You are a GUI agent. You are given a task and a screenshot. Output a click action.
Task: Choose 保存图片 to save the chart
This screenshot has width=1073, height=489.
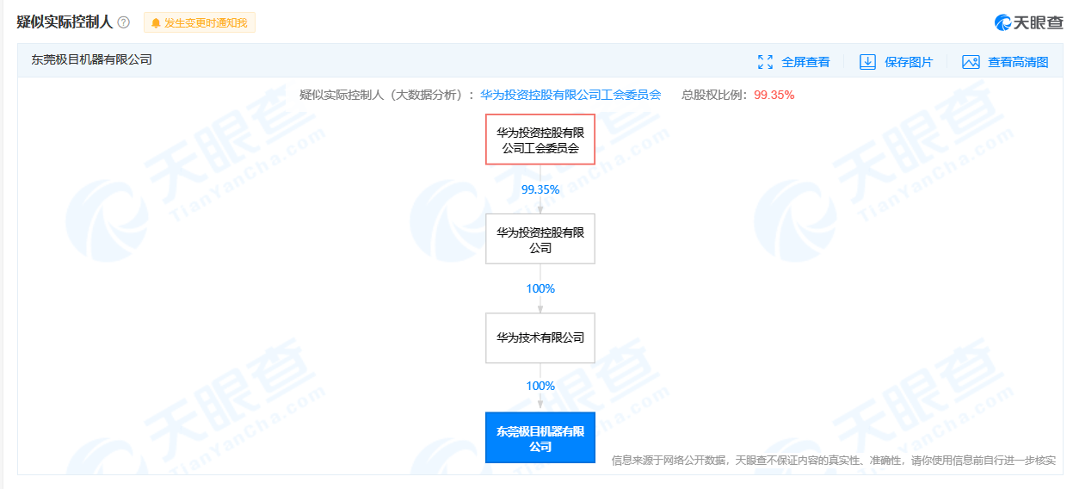pyautogui.click(x=909, y=62)
